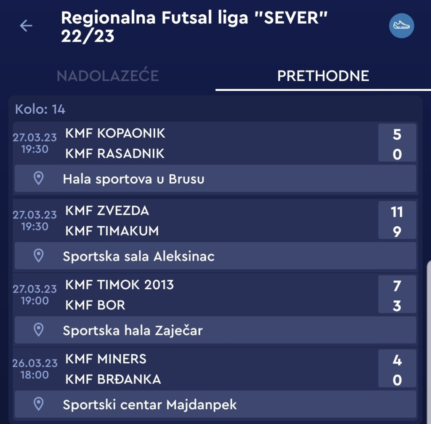Image resolution: width=431 pixels, height=424 pixels.
Task: Tap KMF MINERS team name
Action: tap(106, 359)
